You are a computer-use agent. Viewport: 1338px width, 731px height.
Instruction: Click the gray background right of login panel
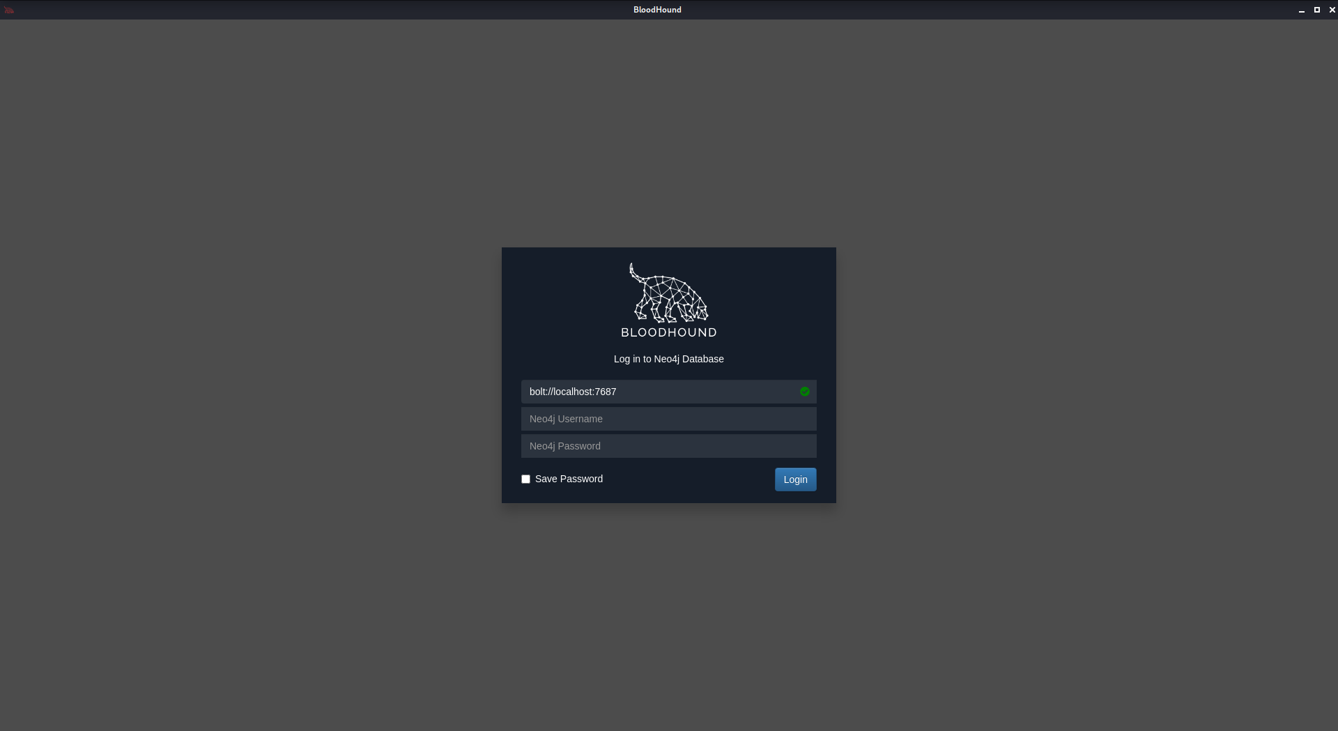[1087, 376]
